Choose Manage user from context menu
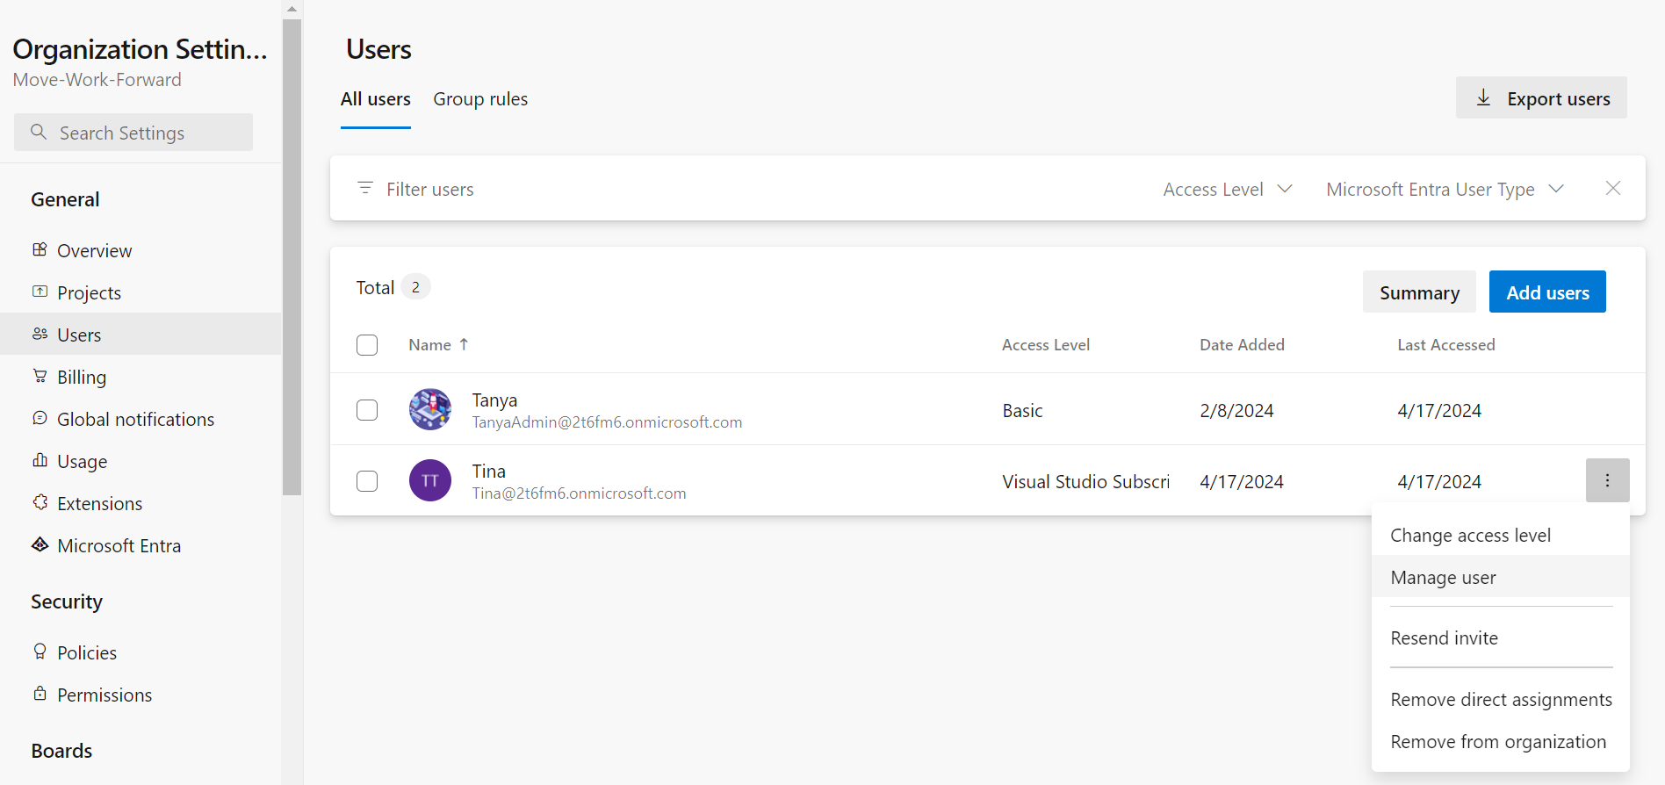This screenshot has width=1665, height=785. point(1443,577)
